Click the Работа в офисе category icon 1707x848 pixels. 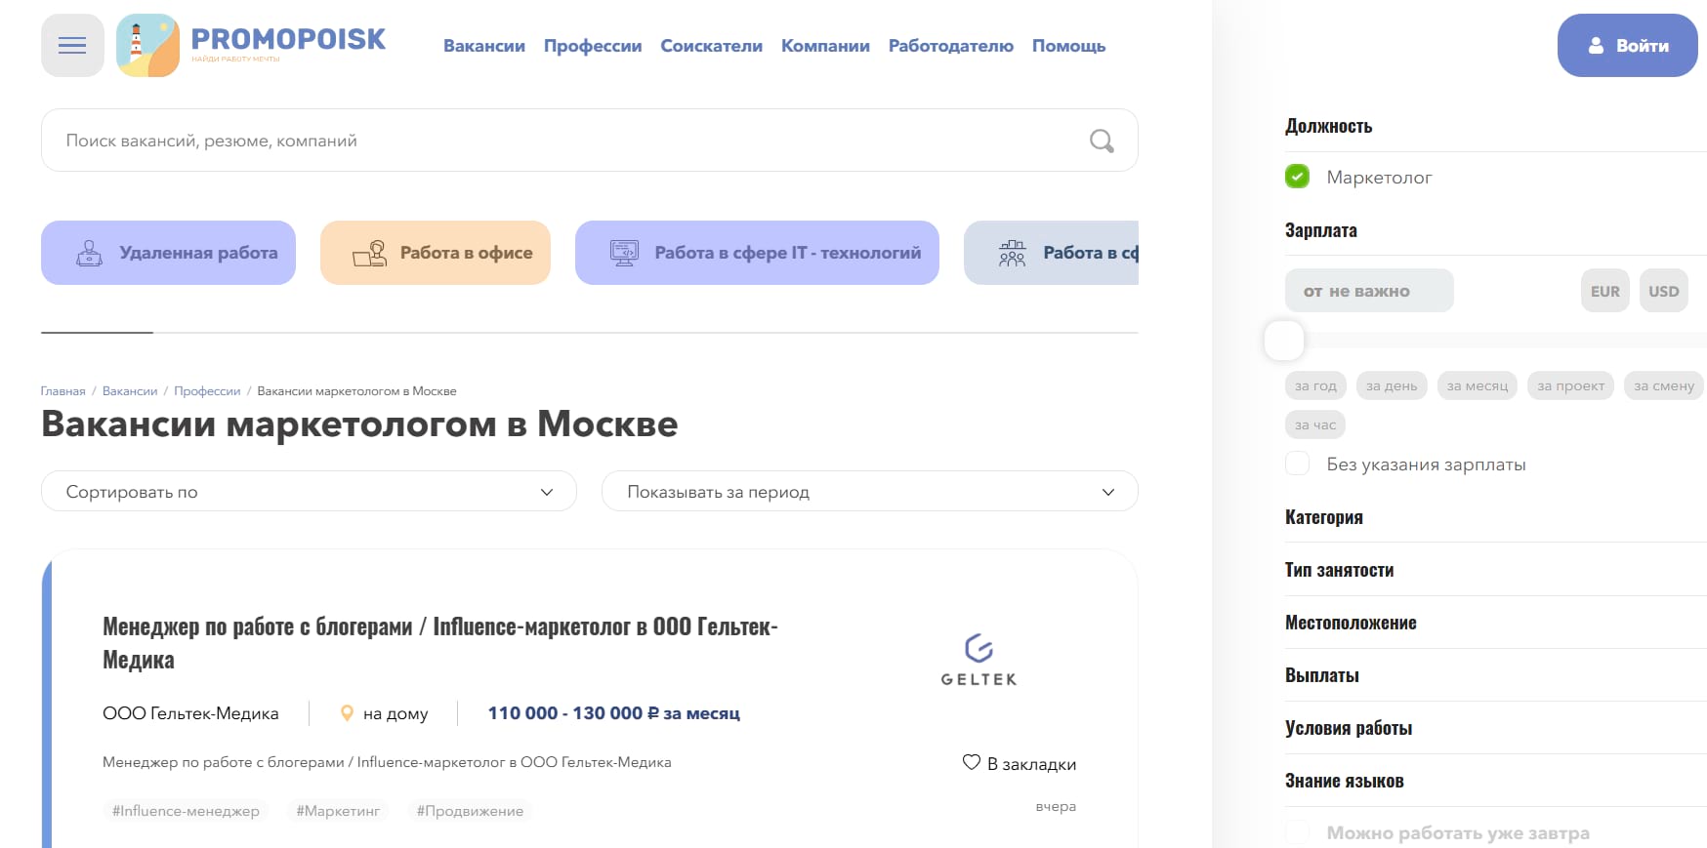click(x=369, y=254)
